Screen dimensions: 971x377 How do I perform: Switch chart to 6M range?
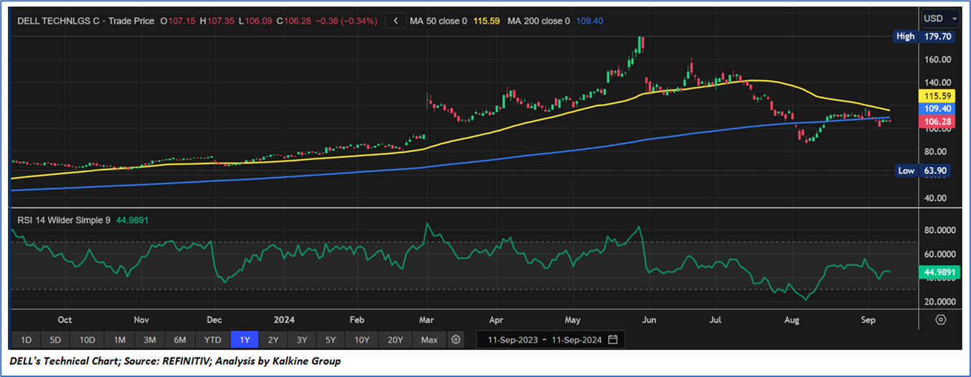(x=181, y=339)
